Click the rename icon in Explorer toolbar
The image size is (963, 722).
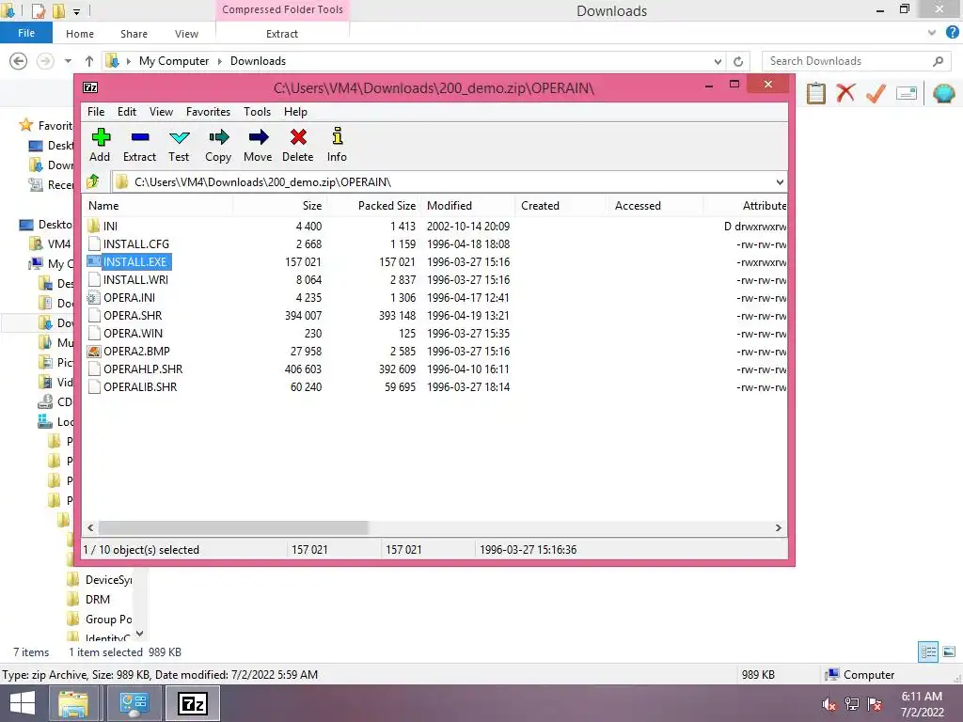907,93
